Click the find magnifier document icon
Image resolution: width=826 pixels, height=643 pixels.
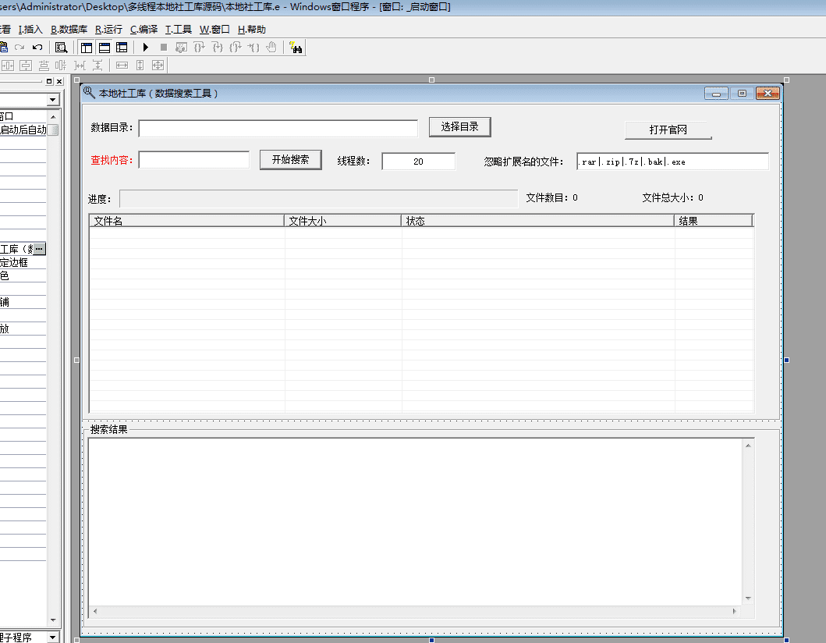click(61, 48)
